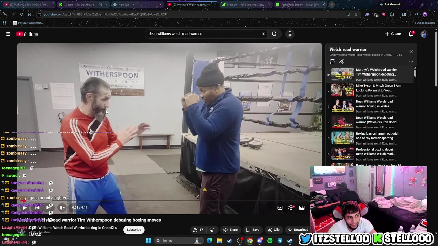Open the Create video menu
The height and width of the screenshot is (246, 438).
393,34
